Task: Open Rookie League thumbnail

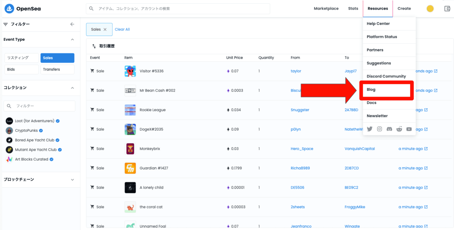Action: pyautogui.click(x=130, y=110)
